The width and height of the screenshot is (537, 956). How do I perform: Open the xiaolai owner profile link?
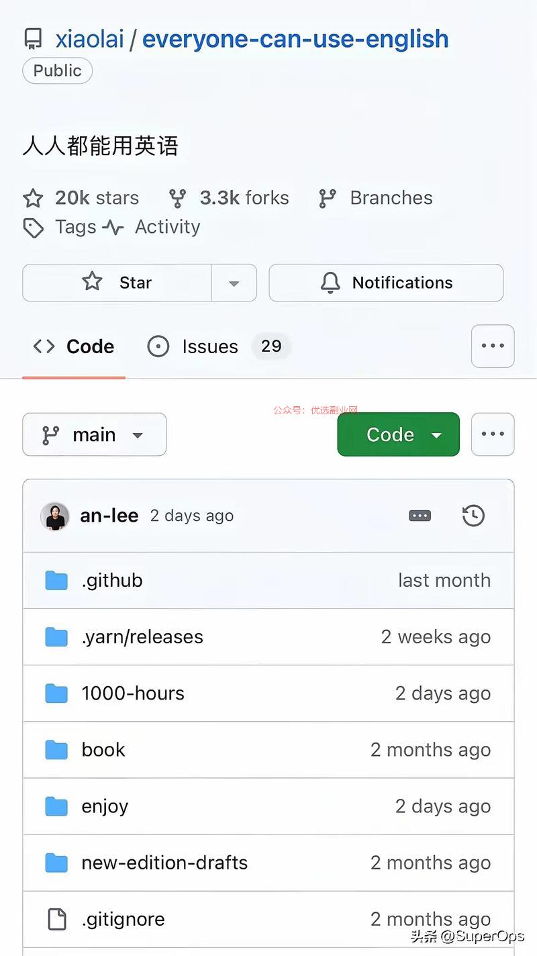tap(89, 39)
